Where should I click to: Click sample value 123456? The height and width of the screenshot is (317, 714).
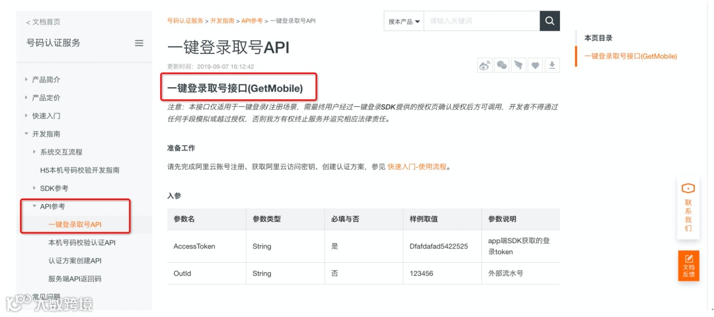(x=421, y=274)
